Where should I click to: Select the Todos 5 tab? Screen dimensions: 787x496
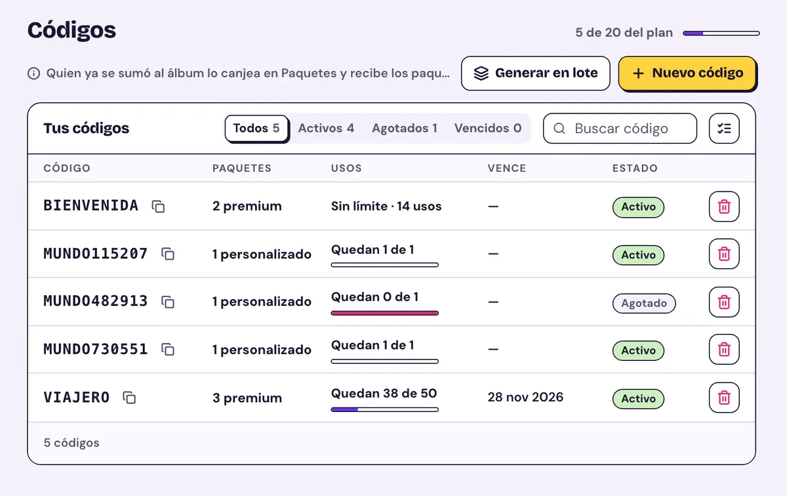(256, 129)
